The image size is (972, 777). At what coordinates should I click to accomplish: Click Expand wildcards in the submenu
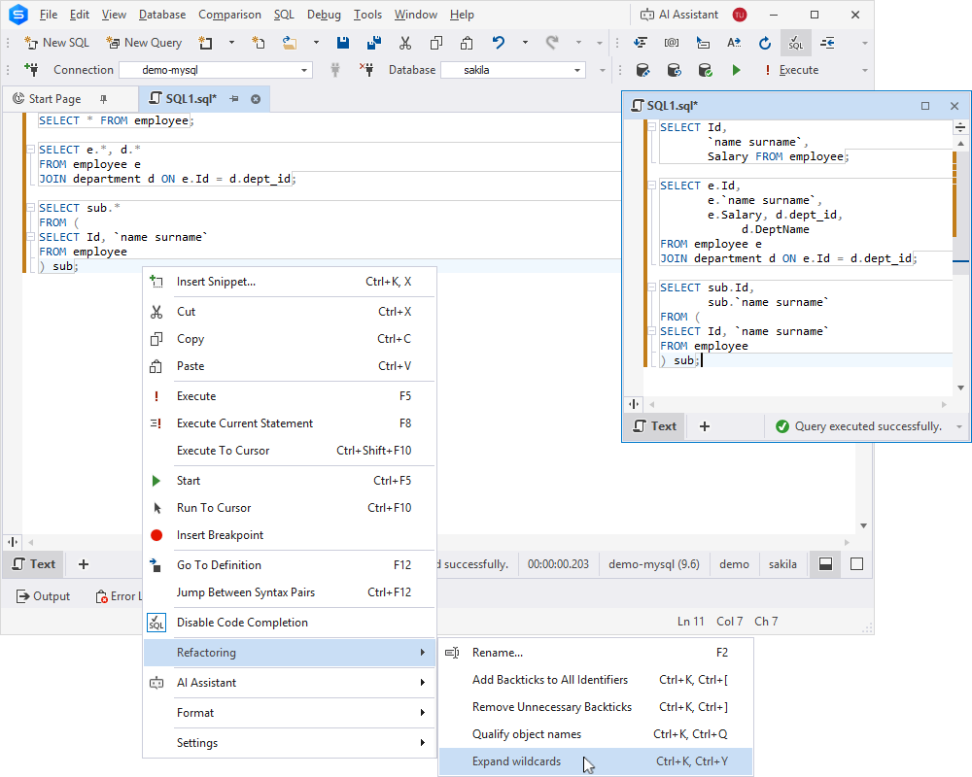coord(596,761)
